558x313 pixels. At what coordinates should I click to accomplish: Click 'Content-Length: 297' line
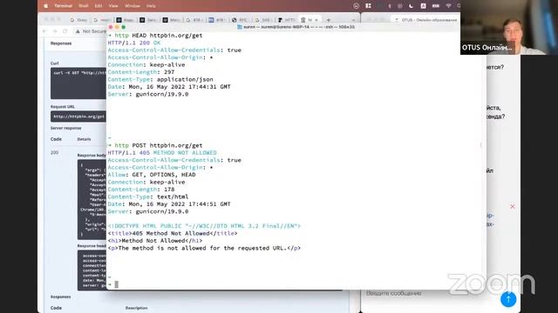pyautogui.click(x=141, y=72)
